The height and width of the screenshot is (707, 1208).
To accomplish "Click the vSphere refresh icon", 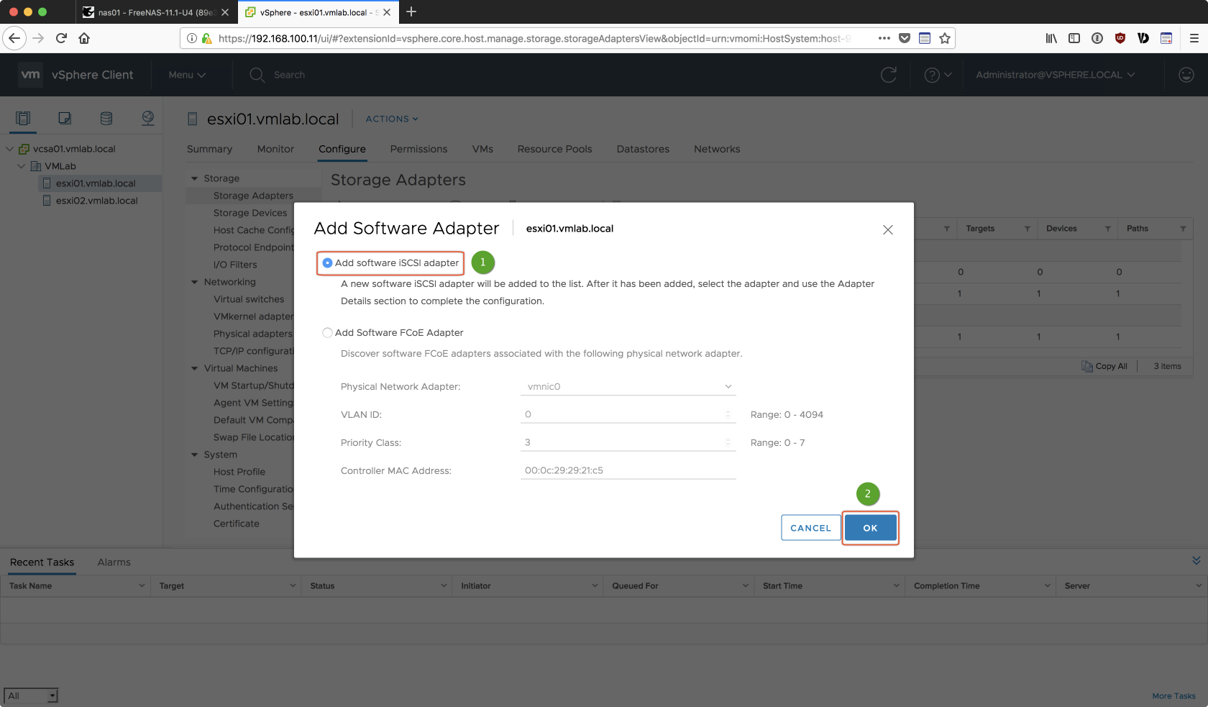I will pos(889,75).
